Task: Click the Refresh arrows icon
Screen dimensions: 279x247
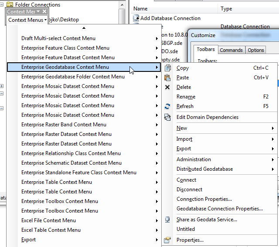Action: tap(167, 106)
